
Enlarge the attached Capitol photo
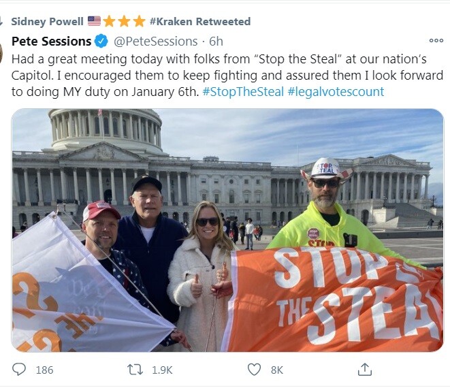point(227,230)
